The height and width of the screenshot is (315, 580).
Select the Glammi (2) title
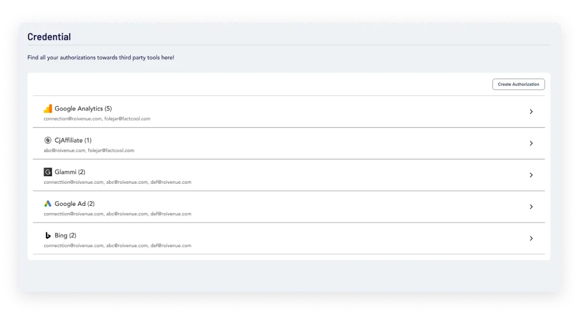click(x=70, y=172)
